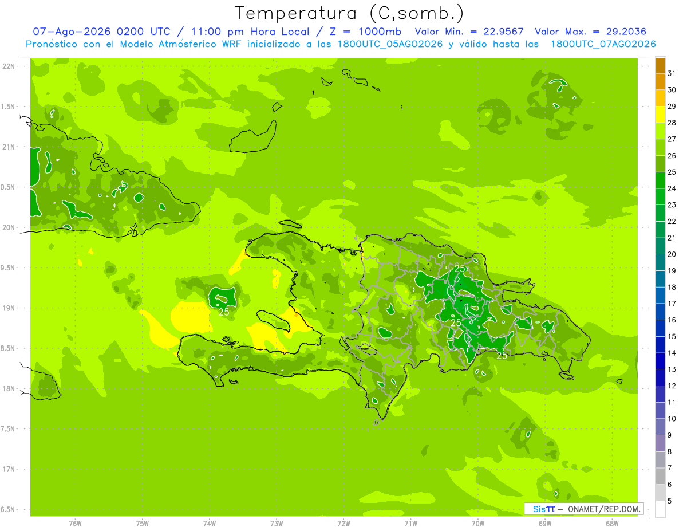Select "Valor Min. = 22.9567" readout
Image resolution: width=687 pixels, height=531 pixels.
pos(469,32)
